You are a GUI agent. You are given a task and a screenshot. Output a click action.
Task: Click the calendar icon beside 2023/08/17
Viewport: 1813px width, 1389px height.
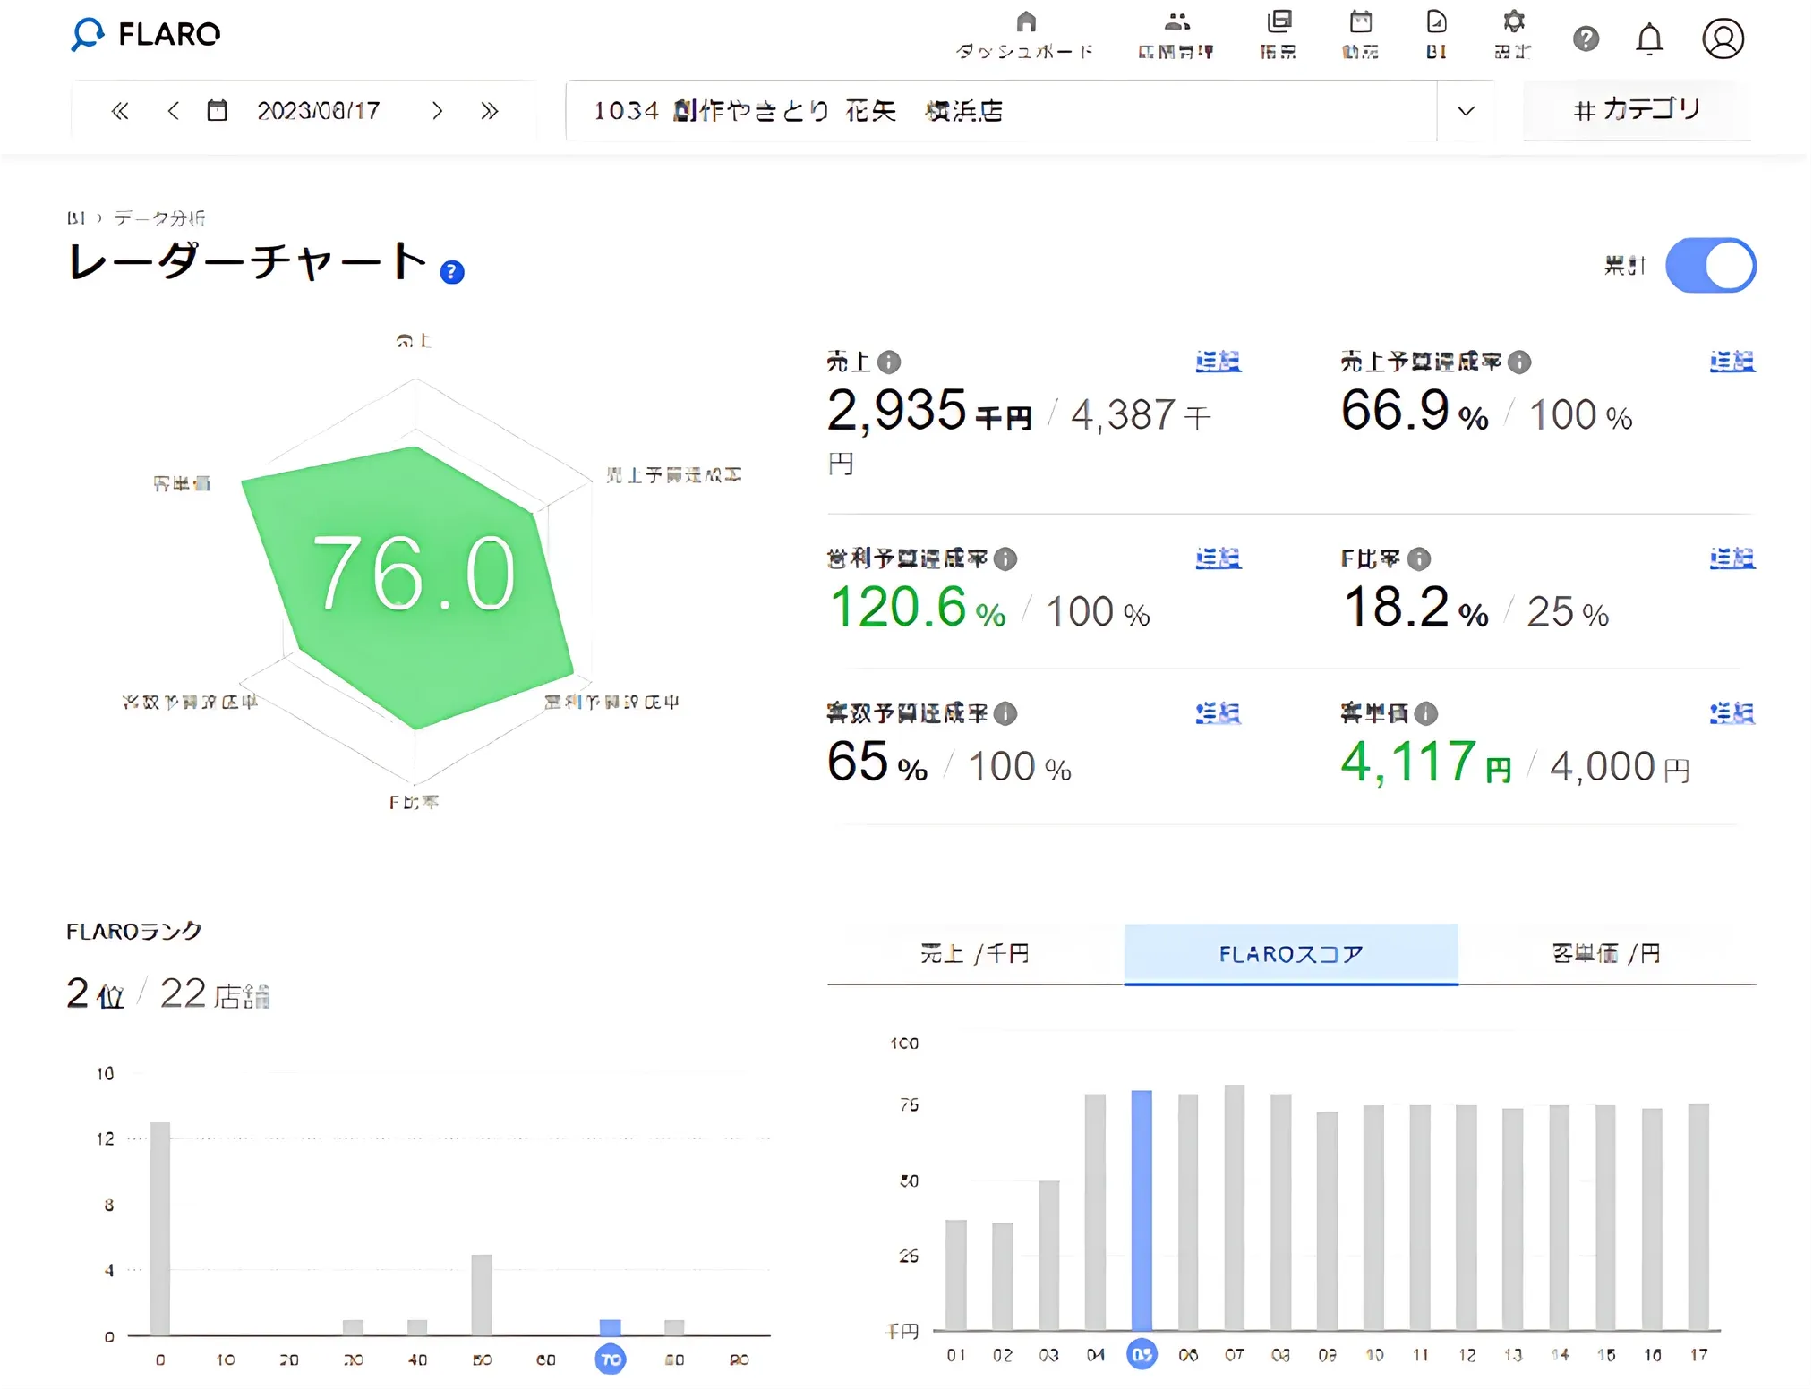coord(217,111)
